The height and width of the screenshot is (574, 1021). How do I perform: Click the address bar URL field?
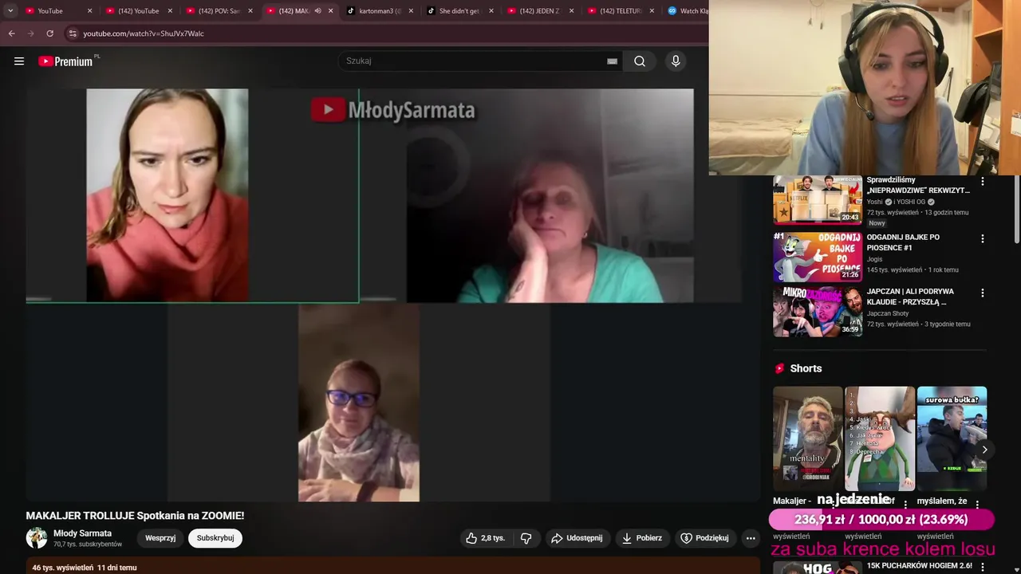coord(383,33)
